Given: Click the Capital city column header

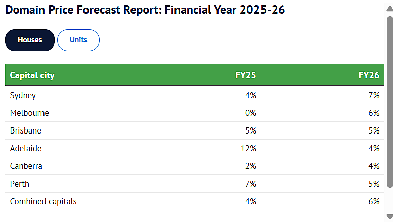Looking at the screenshot, I should 32,75.
